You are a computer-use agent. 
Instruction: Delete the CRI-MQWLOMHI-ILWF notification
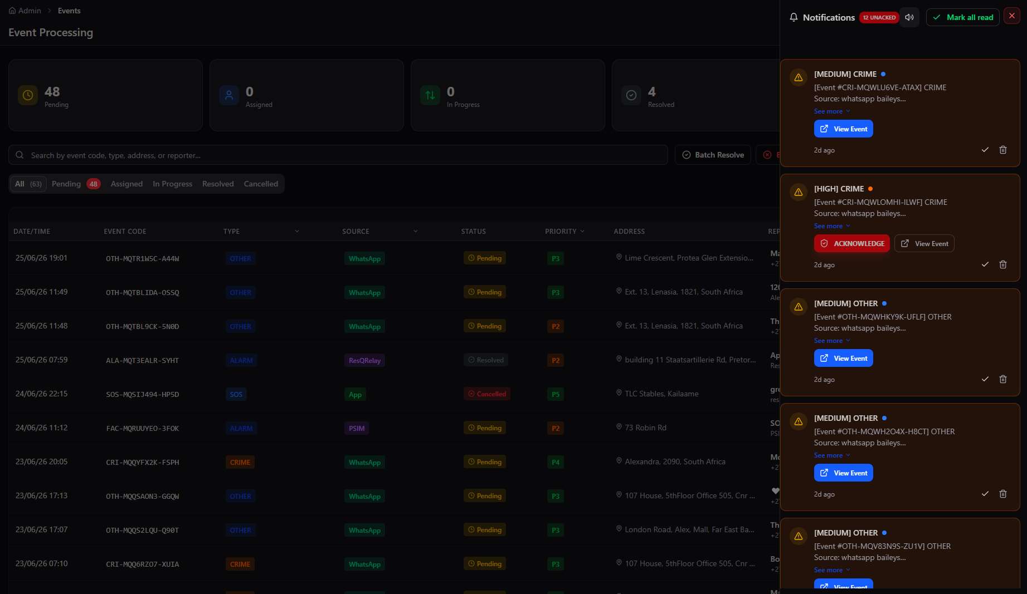(1003, 264)
